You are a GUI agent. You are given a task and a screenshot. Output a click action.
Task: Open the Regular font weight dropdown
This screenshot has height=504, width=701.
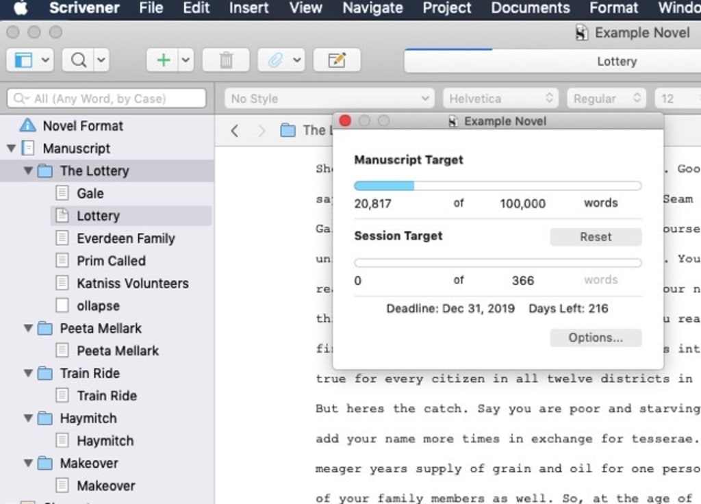click(608, 99)
